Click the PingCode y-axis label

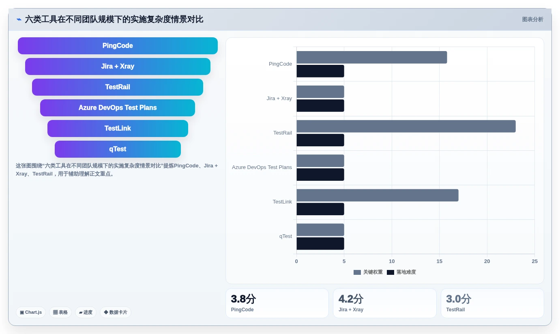point(280,64)
